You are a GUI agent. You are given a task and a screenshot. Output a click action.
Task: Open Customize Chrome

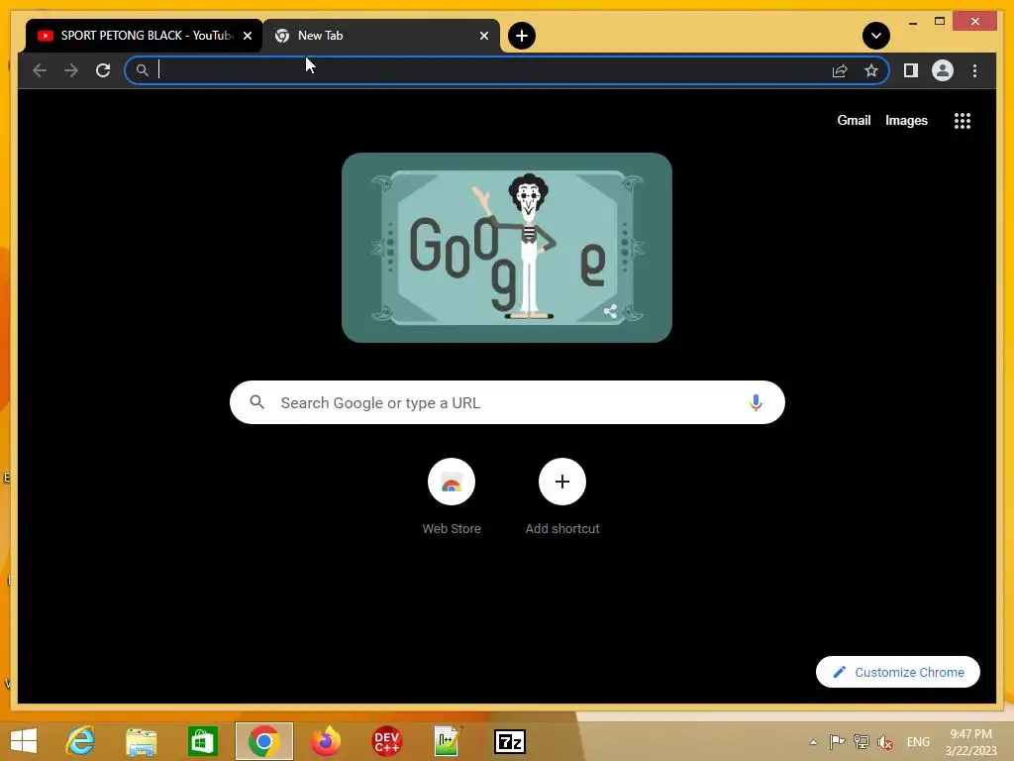pos(897,672)
